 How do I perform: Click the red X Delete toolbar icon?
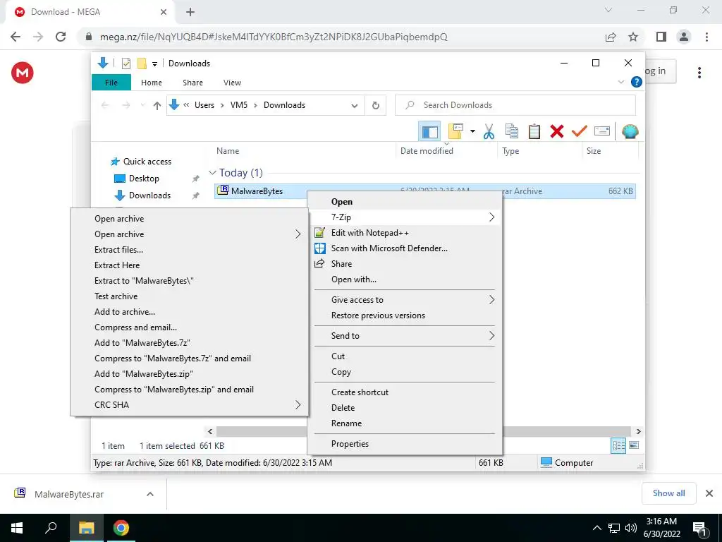point(557,132)
